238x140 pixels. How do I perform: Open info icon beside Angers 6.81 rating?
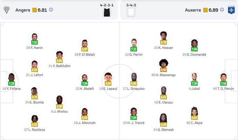[x=51, y=10]
